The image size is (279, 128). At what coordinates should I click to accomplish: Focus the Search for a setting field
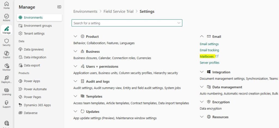[127, 23]
